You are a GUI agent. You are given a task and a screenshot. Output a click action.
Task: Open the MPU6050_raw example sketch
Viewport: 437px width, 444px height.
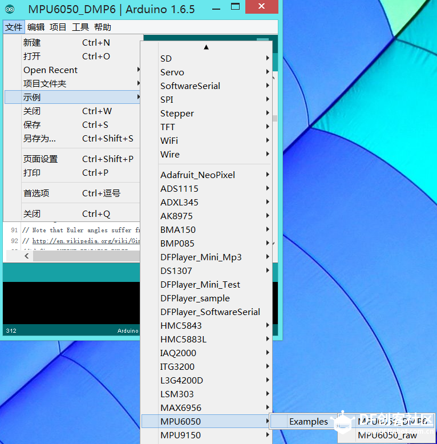(387, 435)
